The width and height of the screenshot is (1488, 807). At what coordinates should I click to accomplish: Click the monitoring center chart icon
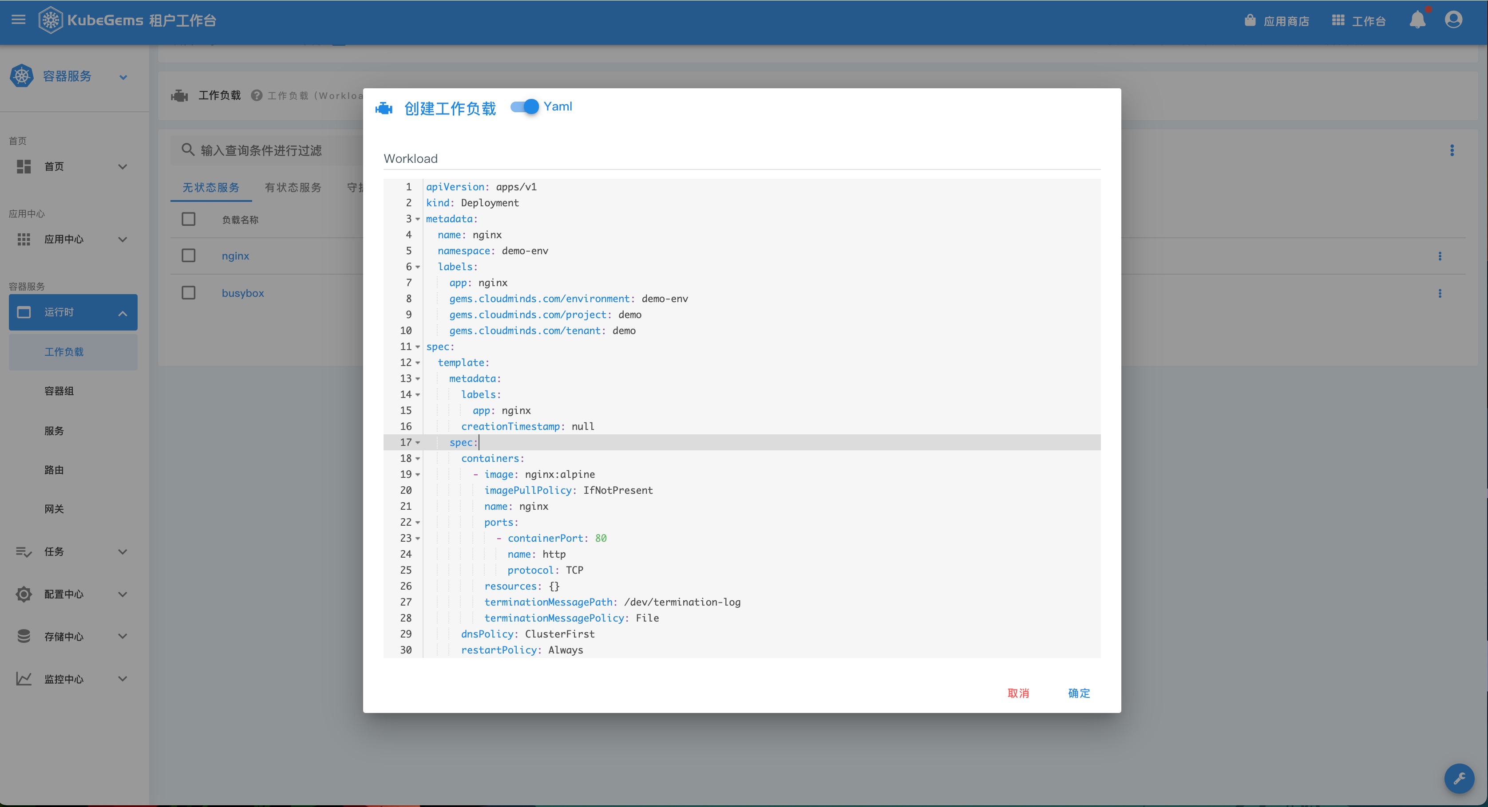pyautogui.click(x=24, y=679)
